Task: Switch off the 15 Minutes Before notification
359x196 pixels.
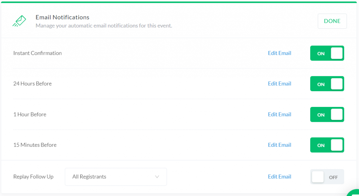Action: pos(327,145)
